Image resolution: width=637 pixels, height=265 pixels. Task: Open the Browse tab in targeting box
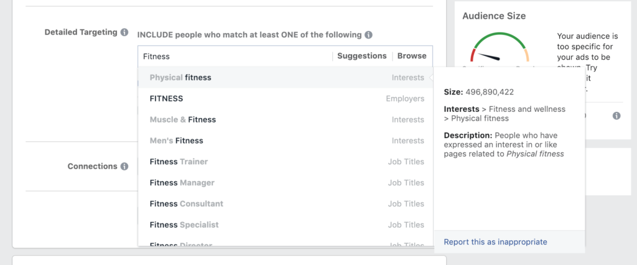(412, 56)
